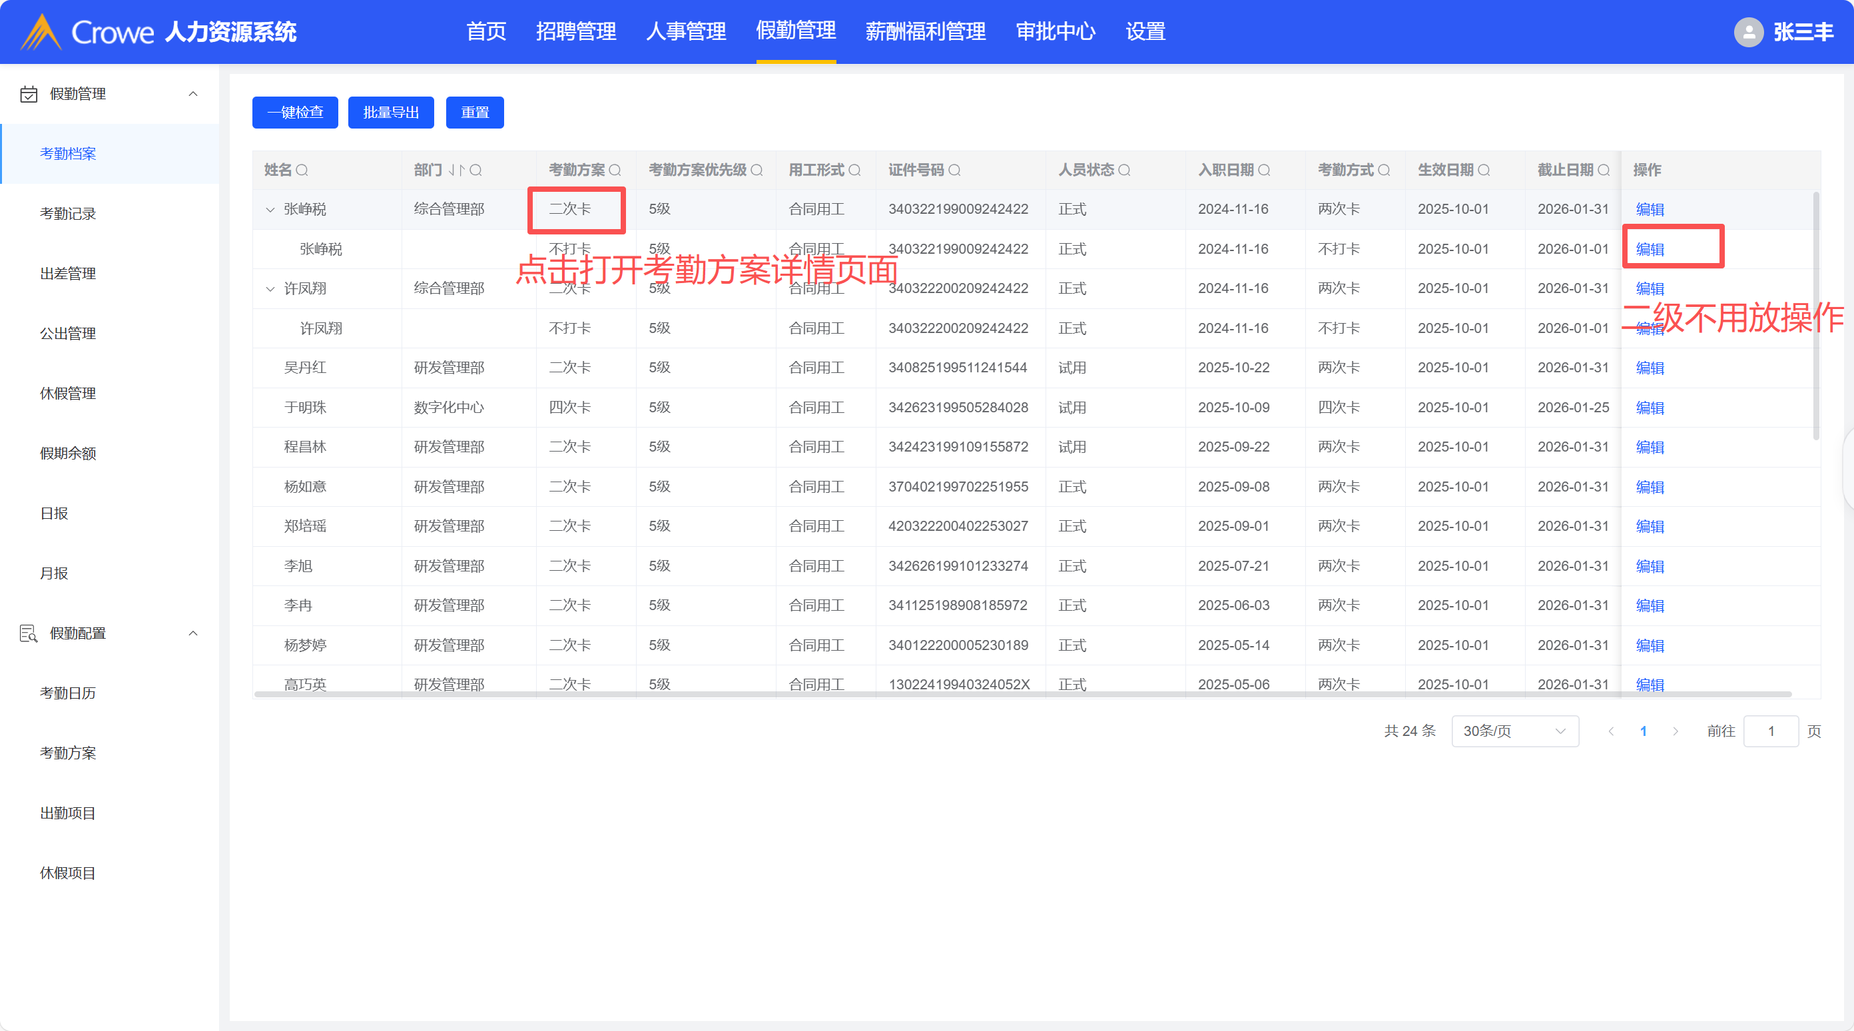Click 编辑 link for 于明珠 row
Viewport: 1854px width, 1031px height.
click(x=1649, y=408)
